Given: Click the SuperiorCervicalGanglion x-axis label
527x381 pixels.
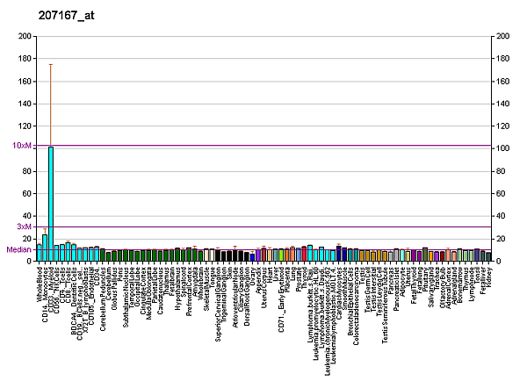Looking at the screenshot, I should [217, 299].
